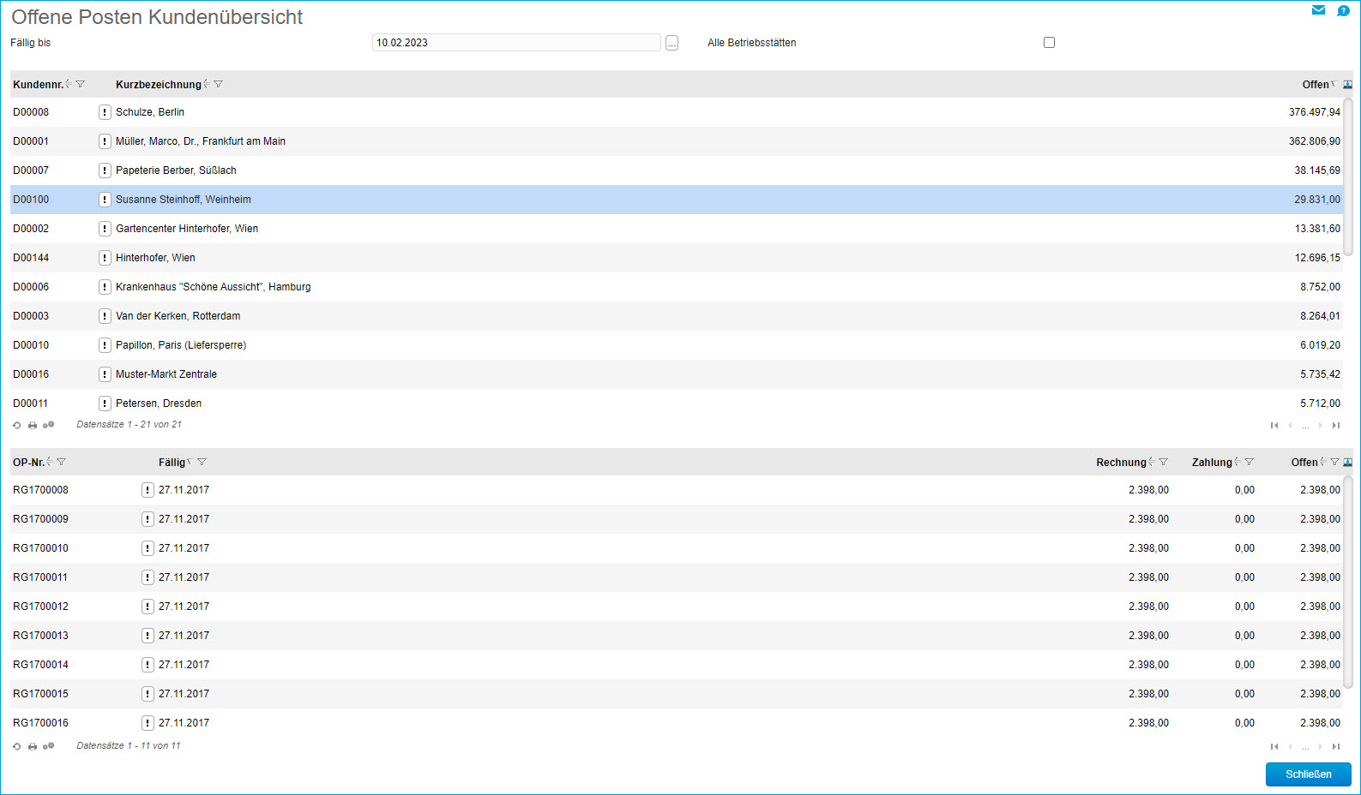Open table settings for the 21-record customer list
The height and width of the screenshot is (795, 1361).
pos(49,425)
